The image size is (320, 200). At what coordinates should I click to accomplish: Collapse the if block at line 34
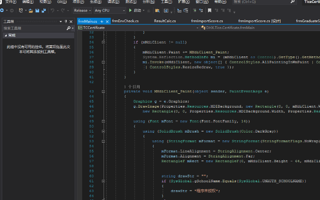click(x=103, y=42)
